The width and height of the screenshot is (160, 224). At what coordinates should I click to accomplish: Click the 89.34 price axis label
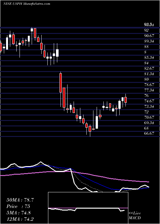point(149,41)
